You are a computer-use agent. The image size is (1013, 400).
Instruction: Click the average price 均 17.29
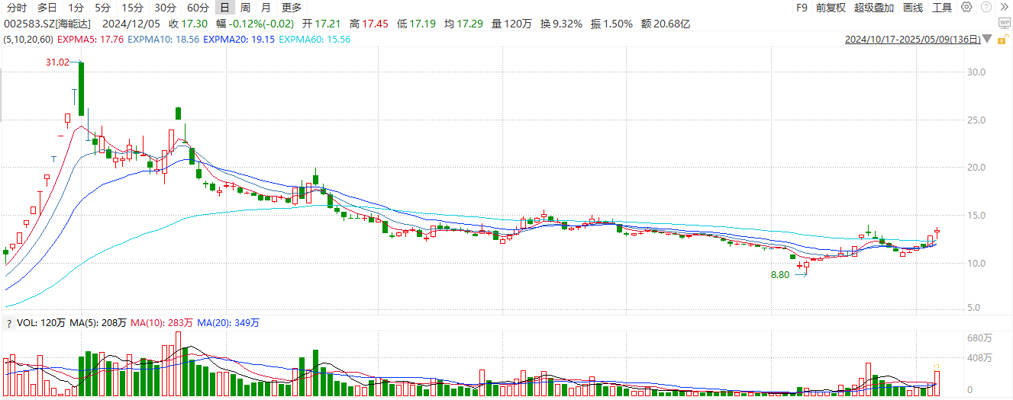464,24
